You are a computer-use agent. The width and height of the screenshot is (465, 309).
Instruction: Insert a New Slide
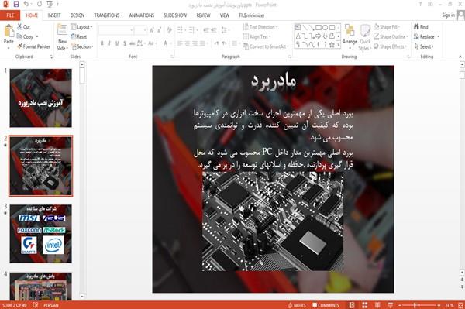[62, 36]
